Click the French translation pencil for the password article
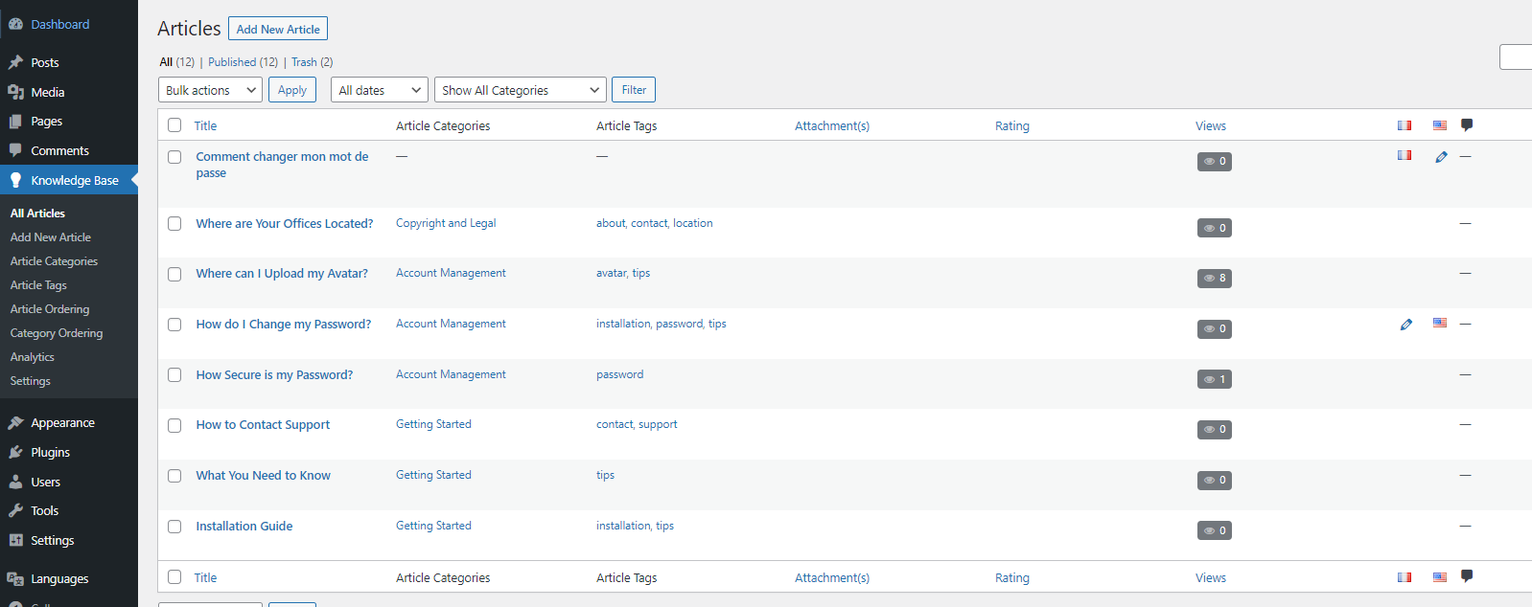 click(x=1405, y=325)
